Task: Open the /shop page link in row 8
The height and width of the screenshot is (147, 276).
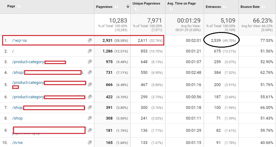Action: 17,118
